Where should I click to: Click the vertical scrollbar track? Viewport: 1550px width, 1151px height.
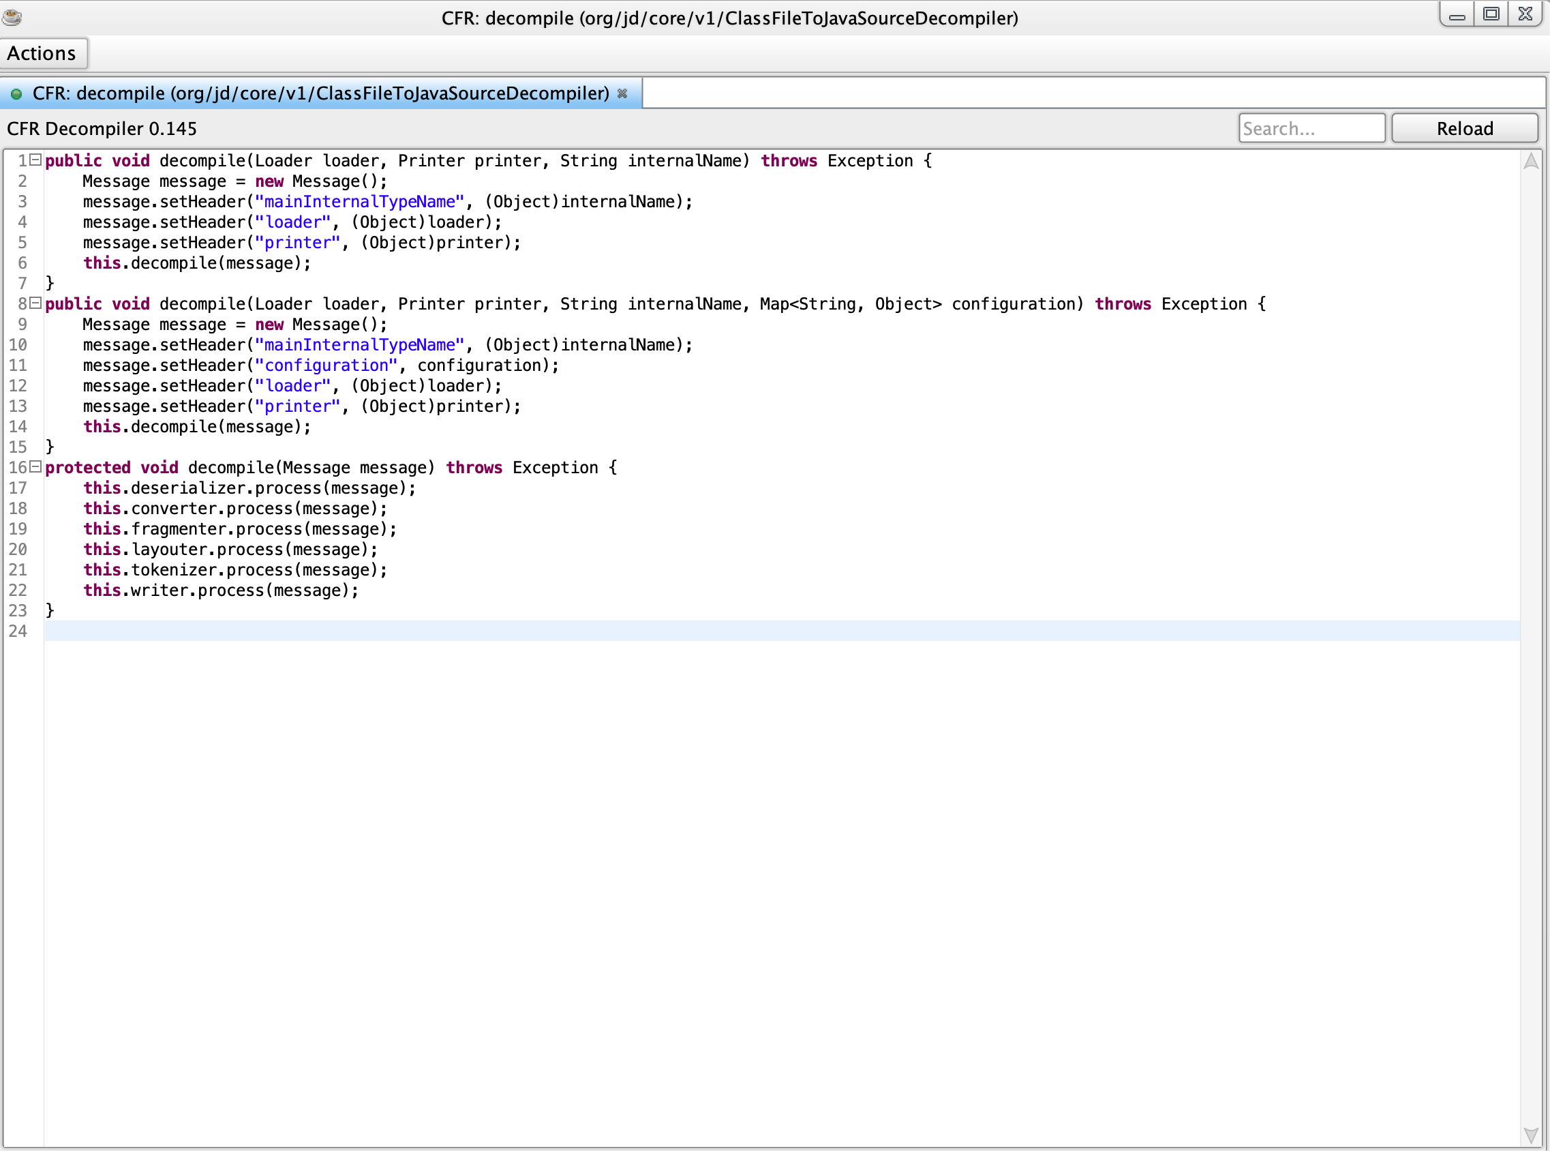point(1530,648)
